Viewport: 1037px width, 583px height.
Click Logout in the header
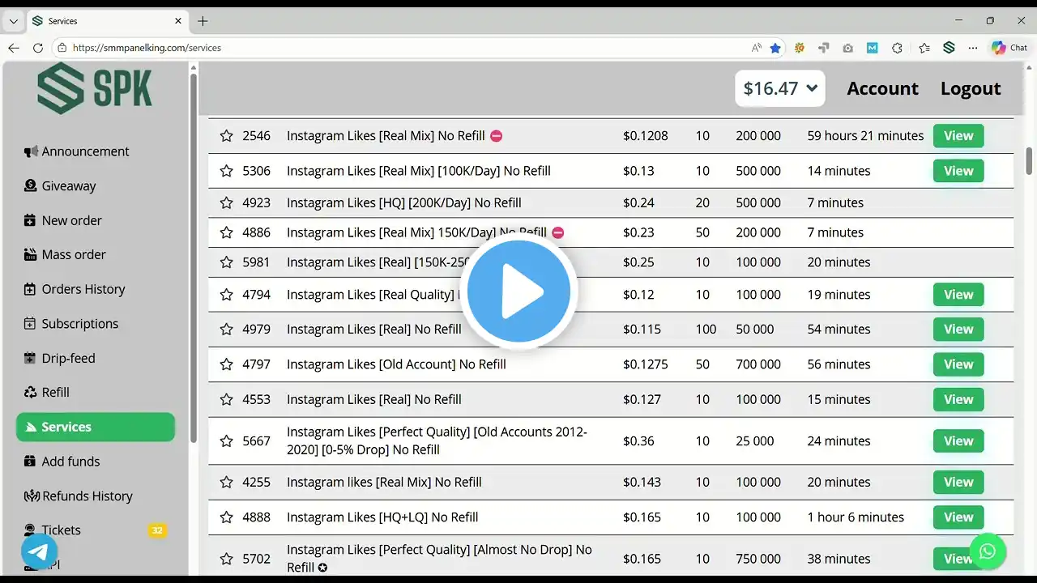pos(971,88)
